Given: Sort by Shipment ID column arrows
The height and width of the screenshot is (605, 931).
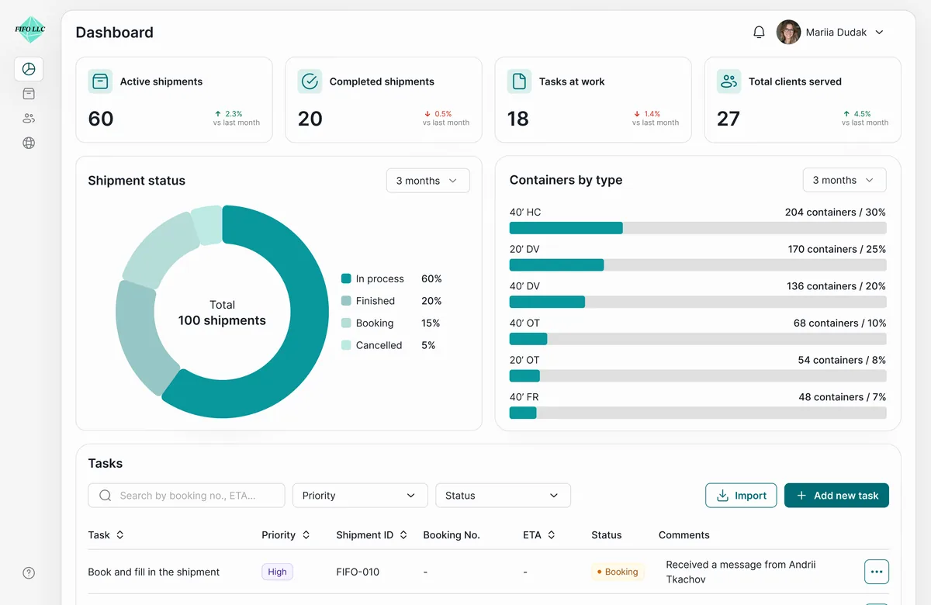Looking at the screenshot, I should 403,535.
